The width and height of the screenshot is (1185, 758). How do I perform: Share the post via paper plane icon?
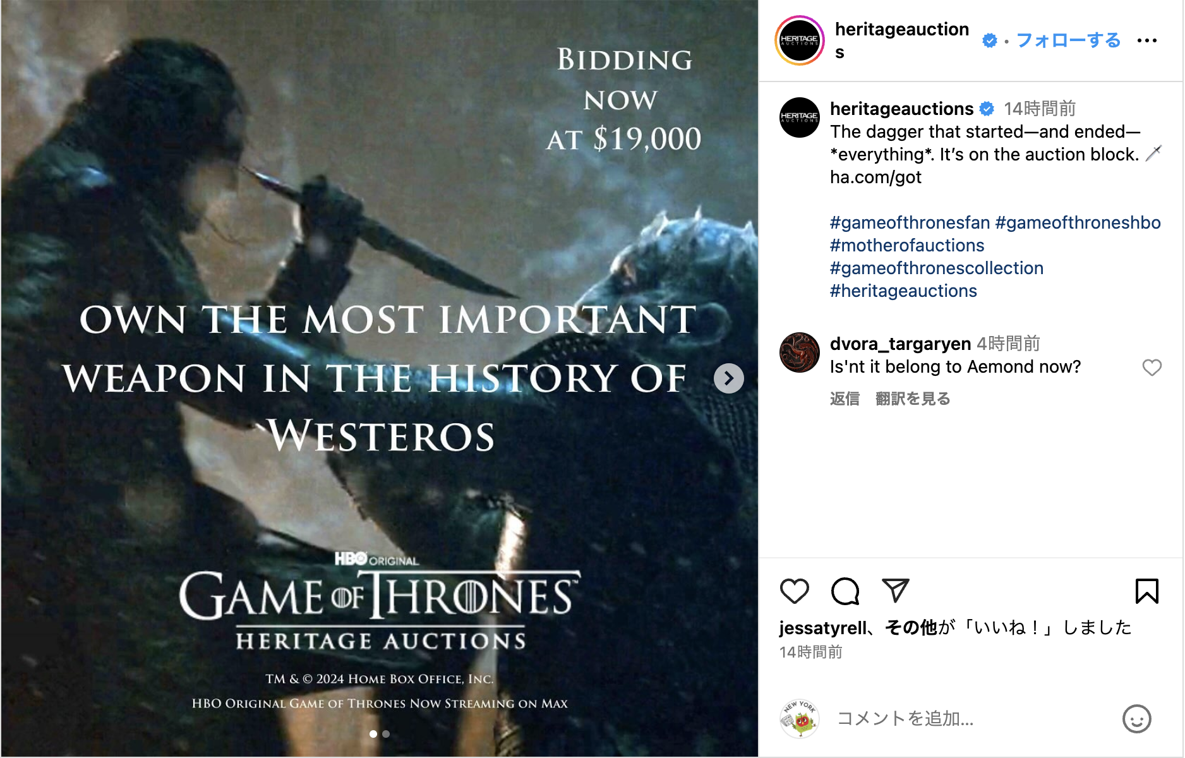point(895,591)
